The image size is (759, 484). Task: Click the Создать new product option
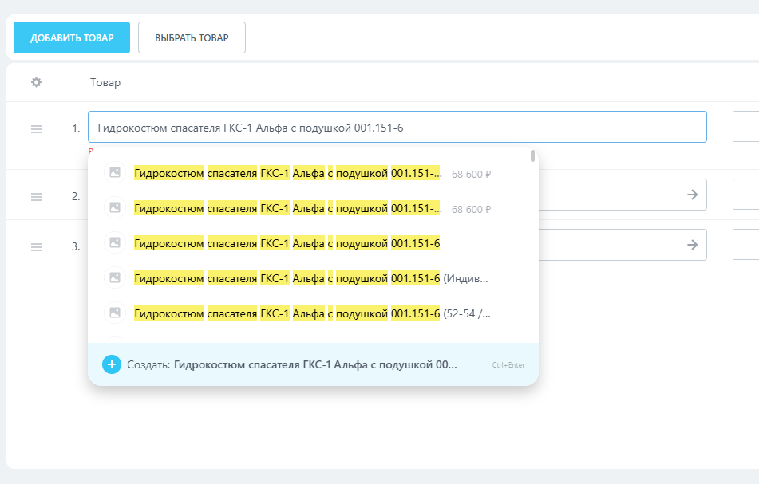(291, 364)
